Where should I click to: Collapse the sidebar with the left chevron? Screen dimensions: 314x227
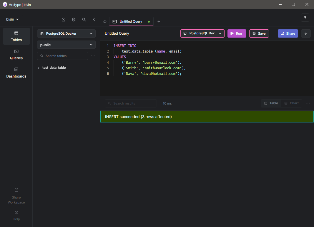94,19
